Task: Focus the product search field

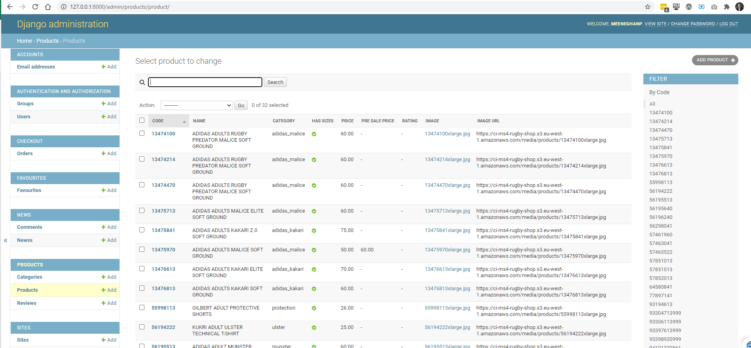Action: coord(205,82)
